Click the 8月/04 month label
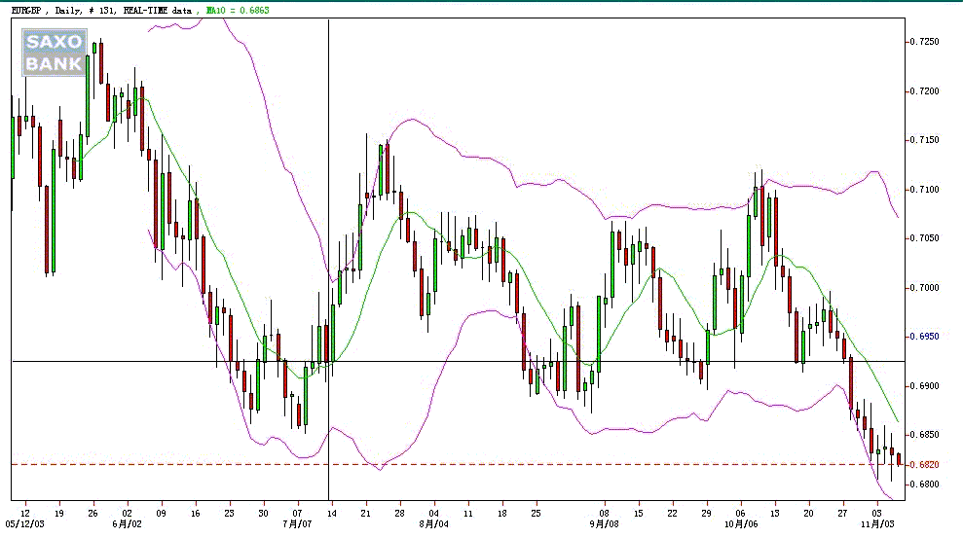Image resolution: width=963 pixels, height=538 pixels. tap(433, 523)
